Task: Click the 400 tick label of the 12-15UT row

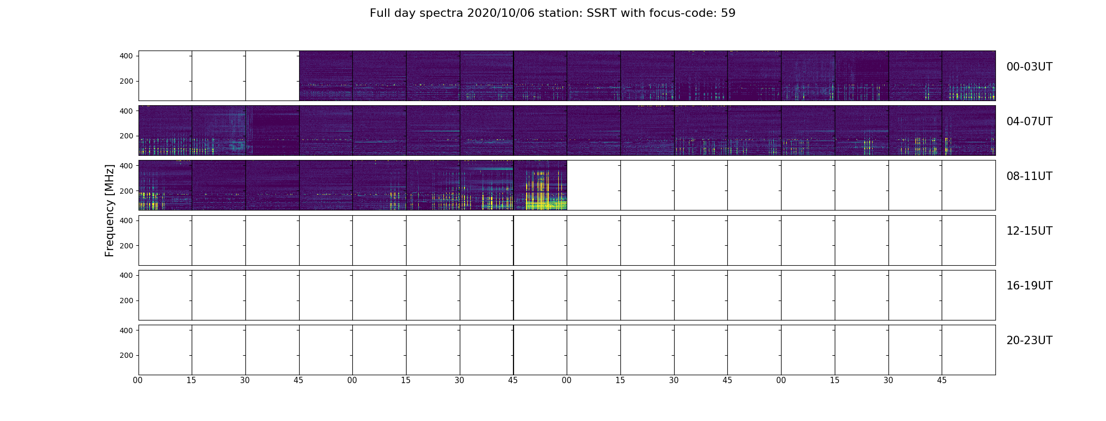Action: [127, 220]
